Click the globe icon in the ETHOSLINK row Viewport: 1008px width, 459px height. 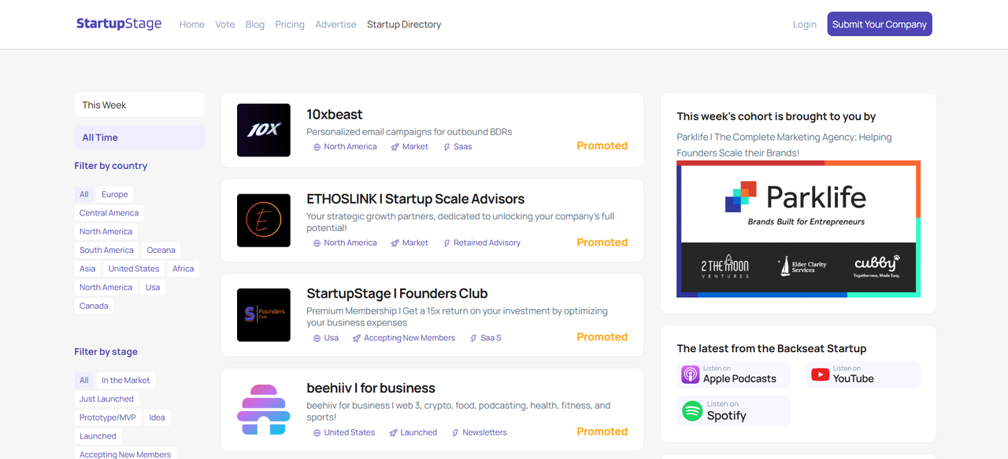point(317,244)
